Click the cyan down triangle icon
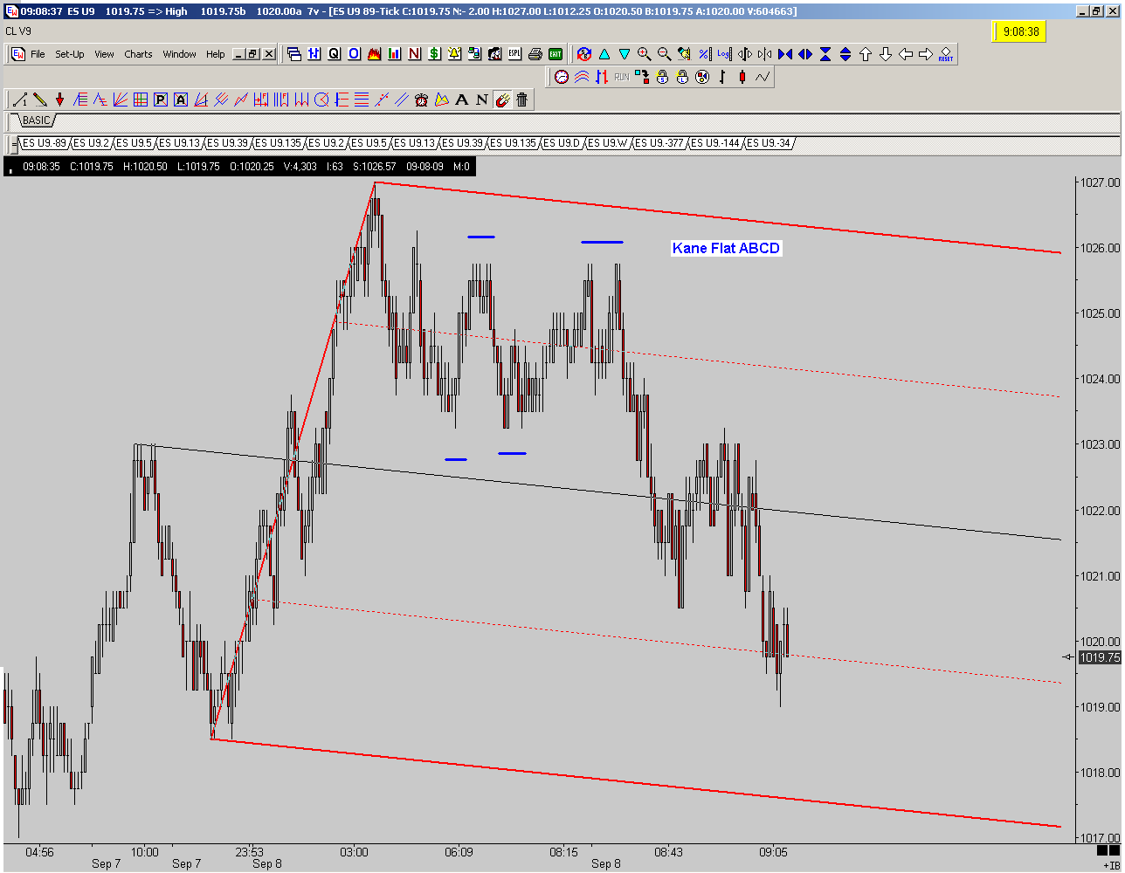 tap(625, 54)
